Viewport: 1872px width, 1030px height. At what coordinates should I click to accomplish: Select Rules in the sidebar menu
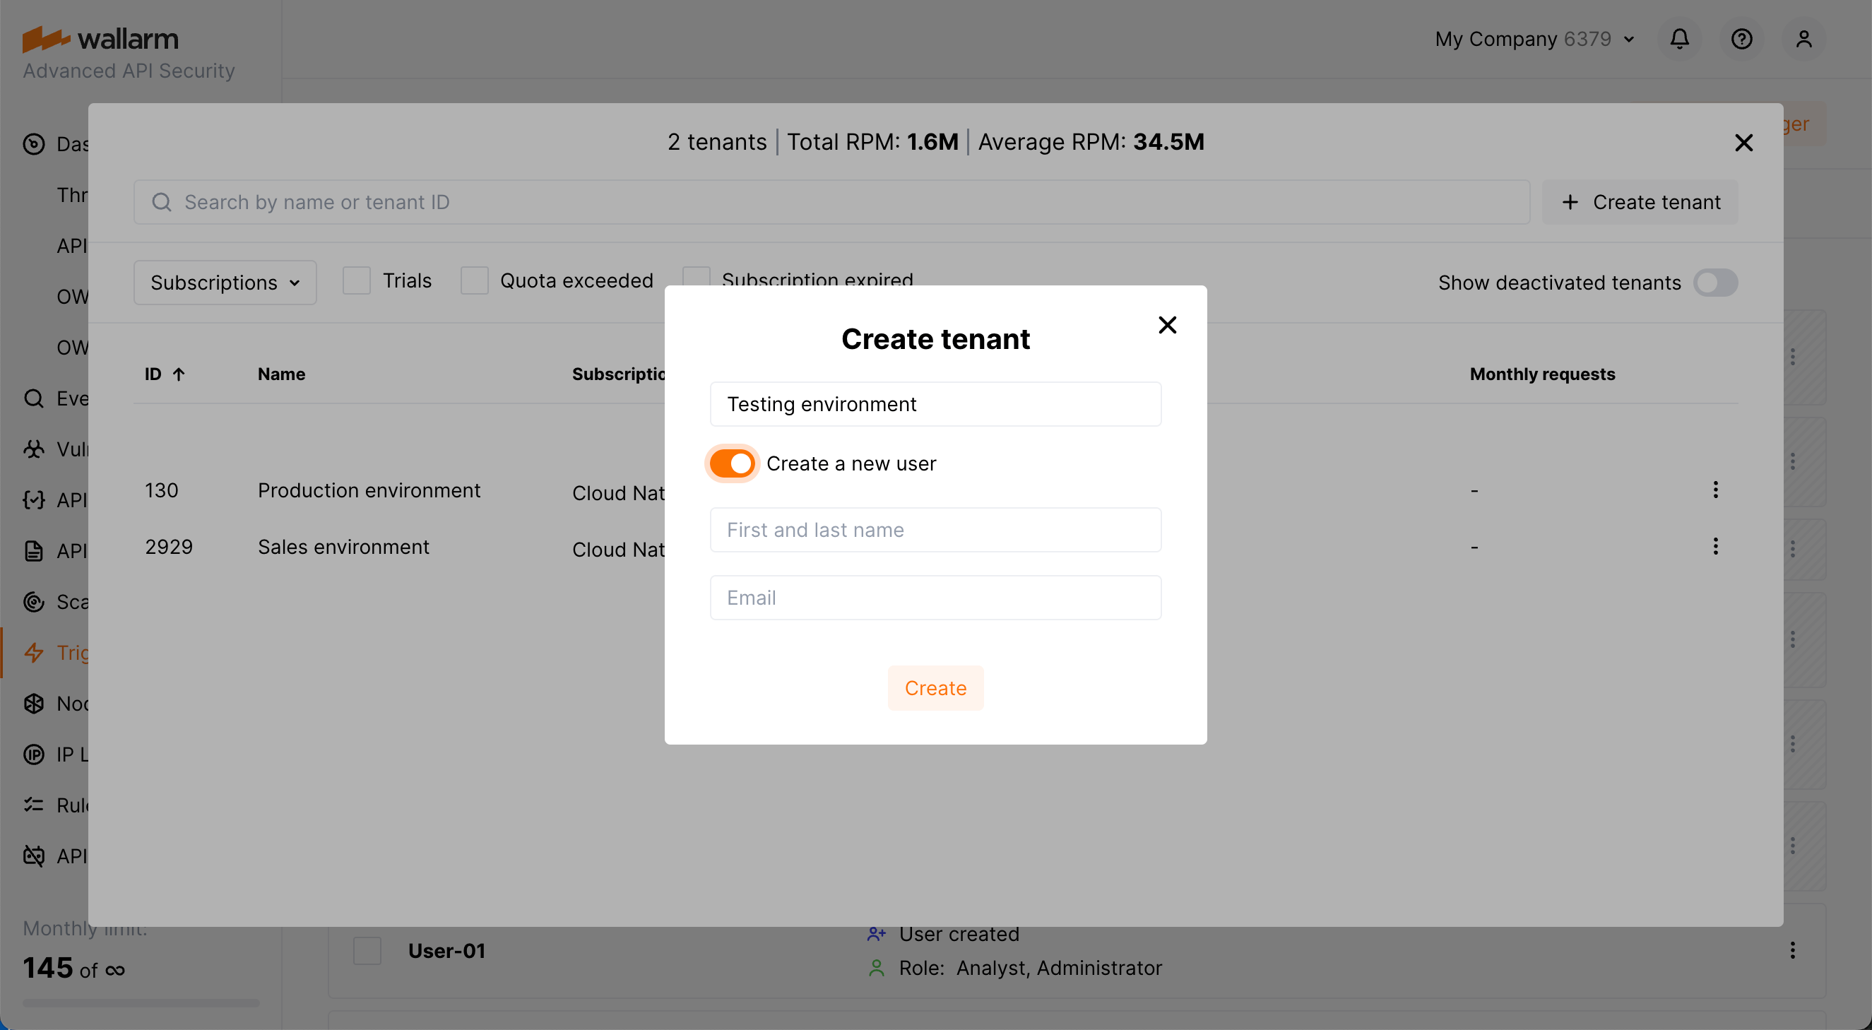point(35,805)
